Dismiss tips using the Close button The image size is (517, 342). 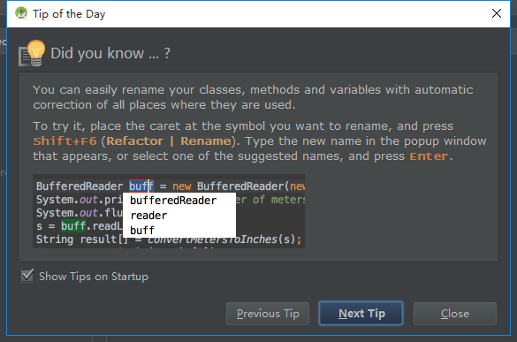point(455,314)
